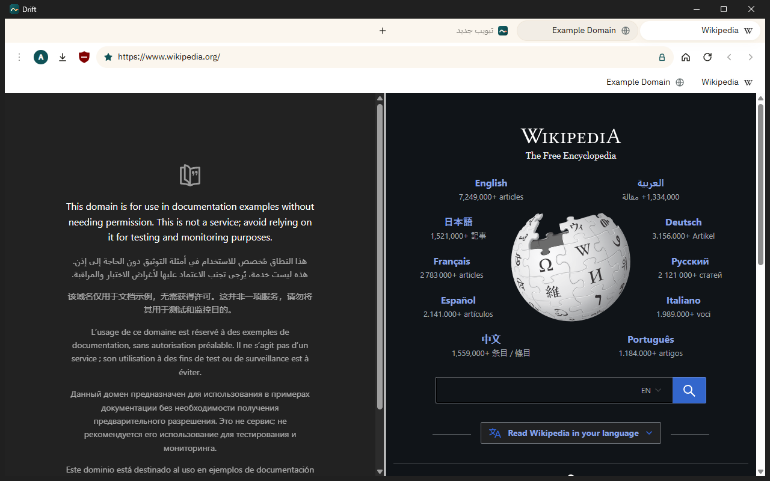Screen dimensions: 770x481
Task: Open the red shield protection icon
Action: coord(84,57)
